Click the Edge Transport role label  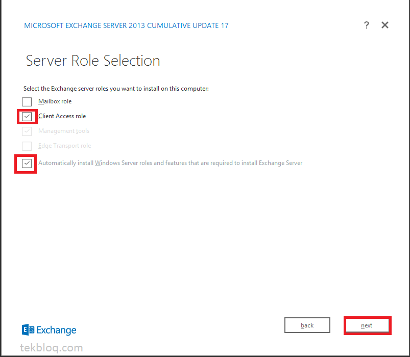pos(64,146)
